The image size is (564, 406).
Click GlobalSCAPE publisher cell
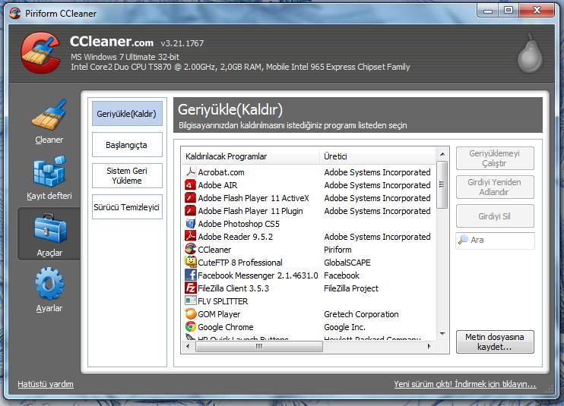pos(347,263)
